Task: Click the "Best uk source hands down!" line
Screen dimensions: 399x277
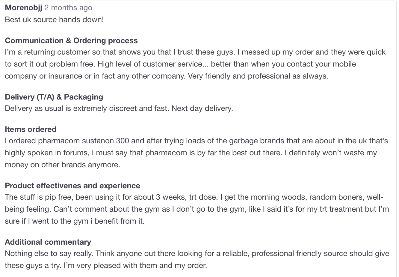Action: 54,20
